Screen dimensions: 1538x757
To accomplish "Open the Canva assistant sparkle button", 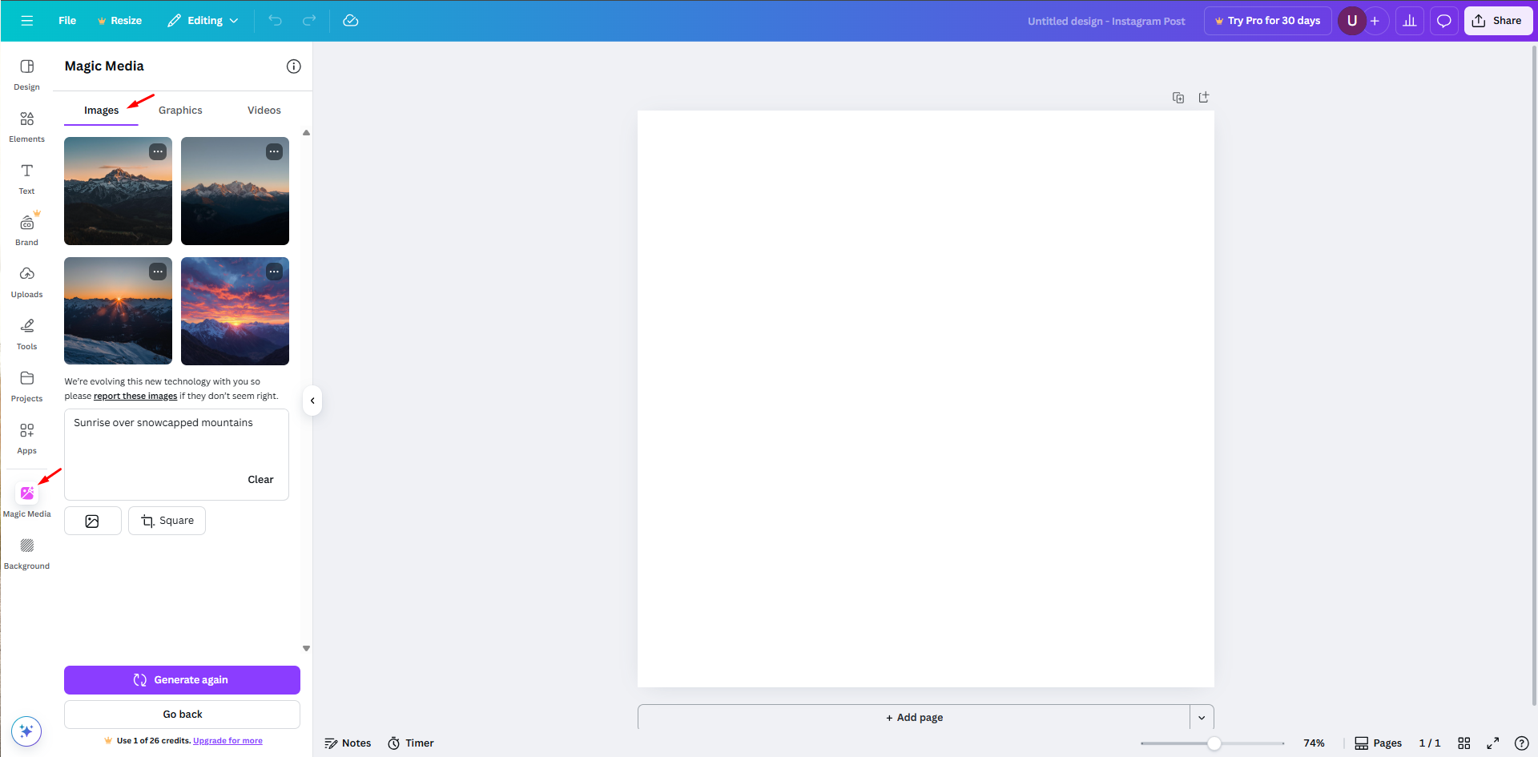I will point(26,731).
